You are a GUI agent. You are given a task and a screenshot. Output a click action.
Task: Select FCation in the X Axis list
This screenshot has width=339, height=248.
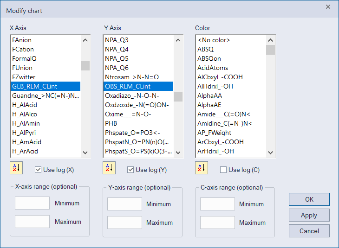click(46, 50)
